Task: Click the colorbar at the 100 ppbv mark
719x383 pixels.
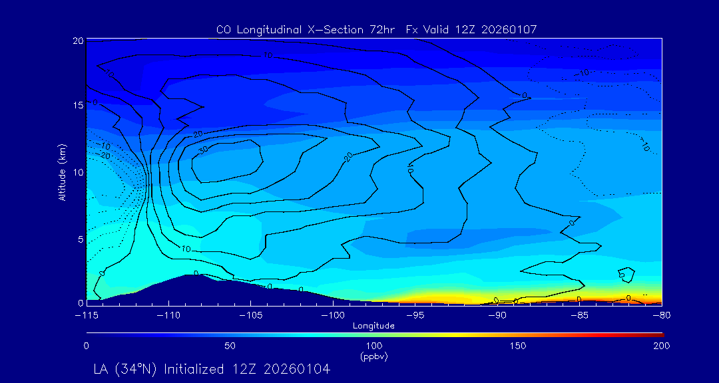Action: [374, 334]
